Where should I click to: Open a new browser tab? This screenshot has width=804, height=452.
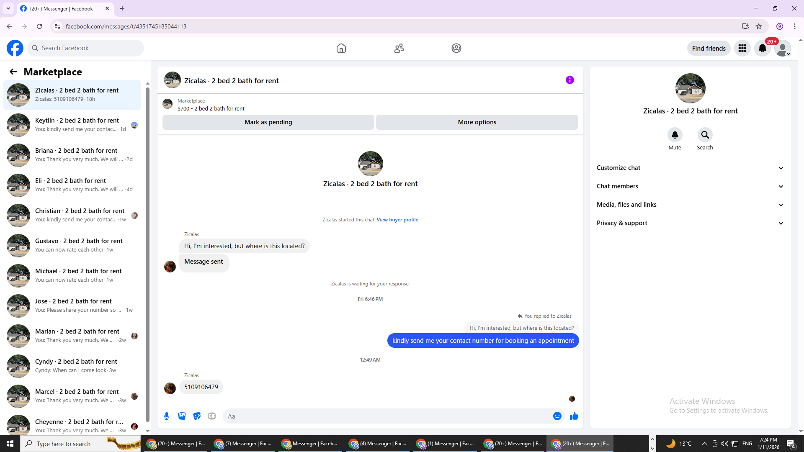pos(122,8)
